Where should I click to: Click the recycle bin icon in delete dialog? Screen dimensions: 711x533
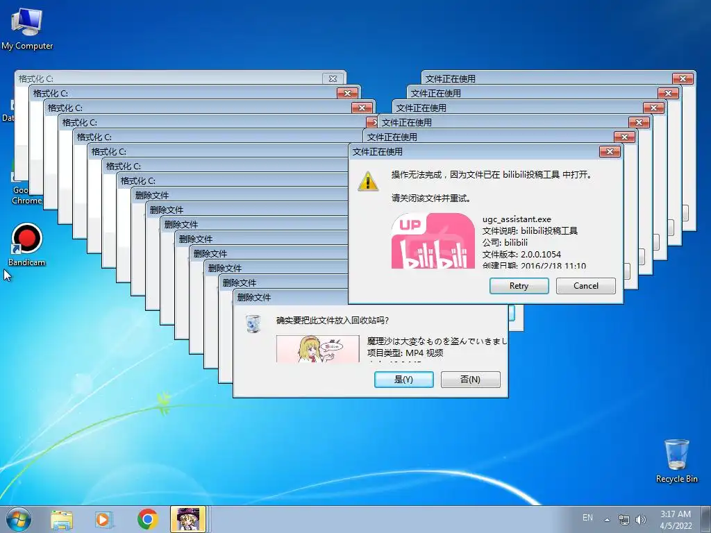coord(253,323)
